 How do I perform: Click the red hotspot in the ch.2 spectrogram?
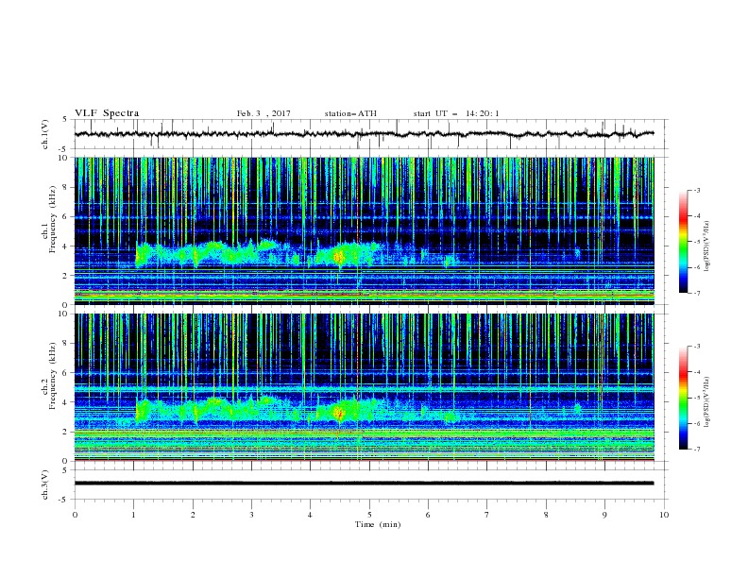point(339,413)
